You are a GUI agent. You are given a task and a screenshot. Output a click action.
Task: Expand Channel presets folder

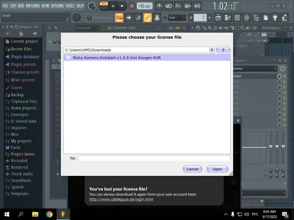point(22,72)
